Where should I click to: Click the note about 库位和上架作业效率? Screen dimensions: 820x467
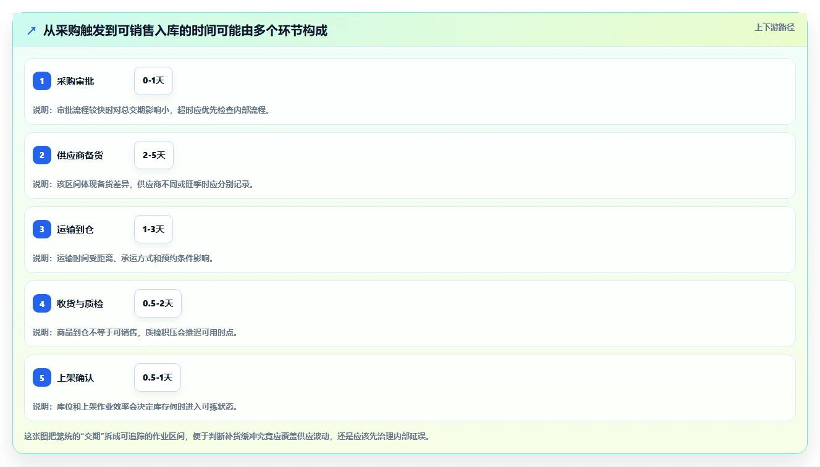tap(135, 406)
